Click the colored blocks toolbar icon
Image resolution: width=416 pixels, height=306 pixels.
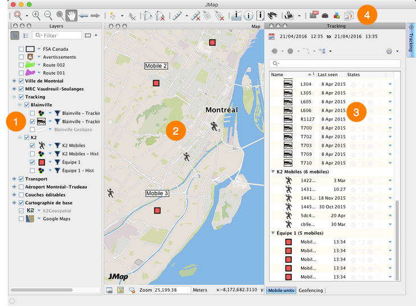[337, 15]
